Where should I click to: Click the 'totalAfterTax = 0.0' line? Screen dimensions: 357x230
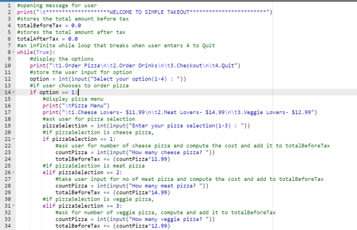47,39
